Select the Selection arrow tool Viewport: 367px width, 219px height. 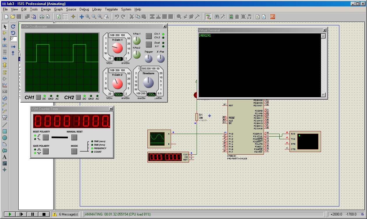[x=5, y=27]
